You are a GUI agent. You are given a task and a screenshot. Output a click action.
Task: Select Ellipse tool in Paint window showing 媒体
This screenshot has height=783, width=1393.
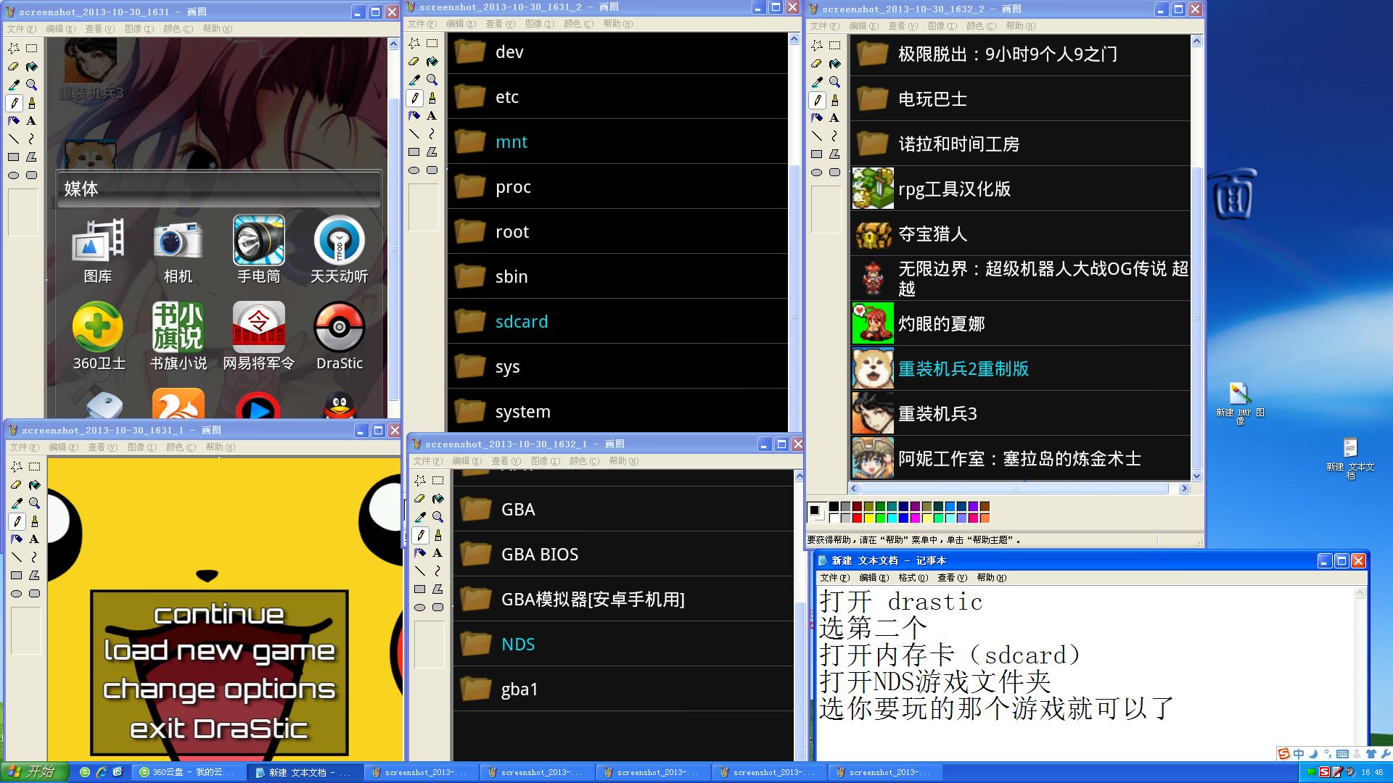tap(13, 175)
